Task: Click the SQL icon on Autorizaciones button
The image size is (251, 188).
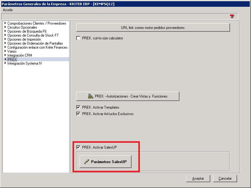Action: [90, 96]
